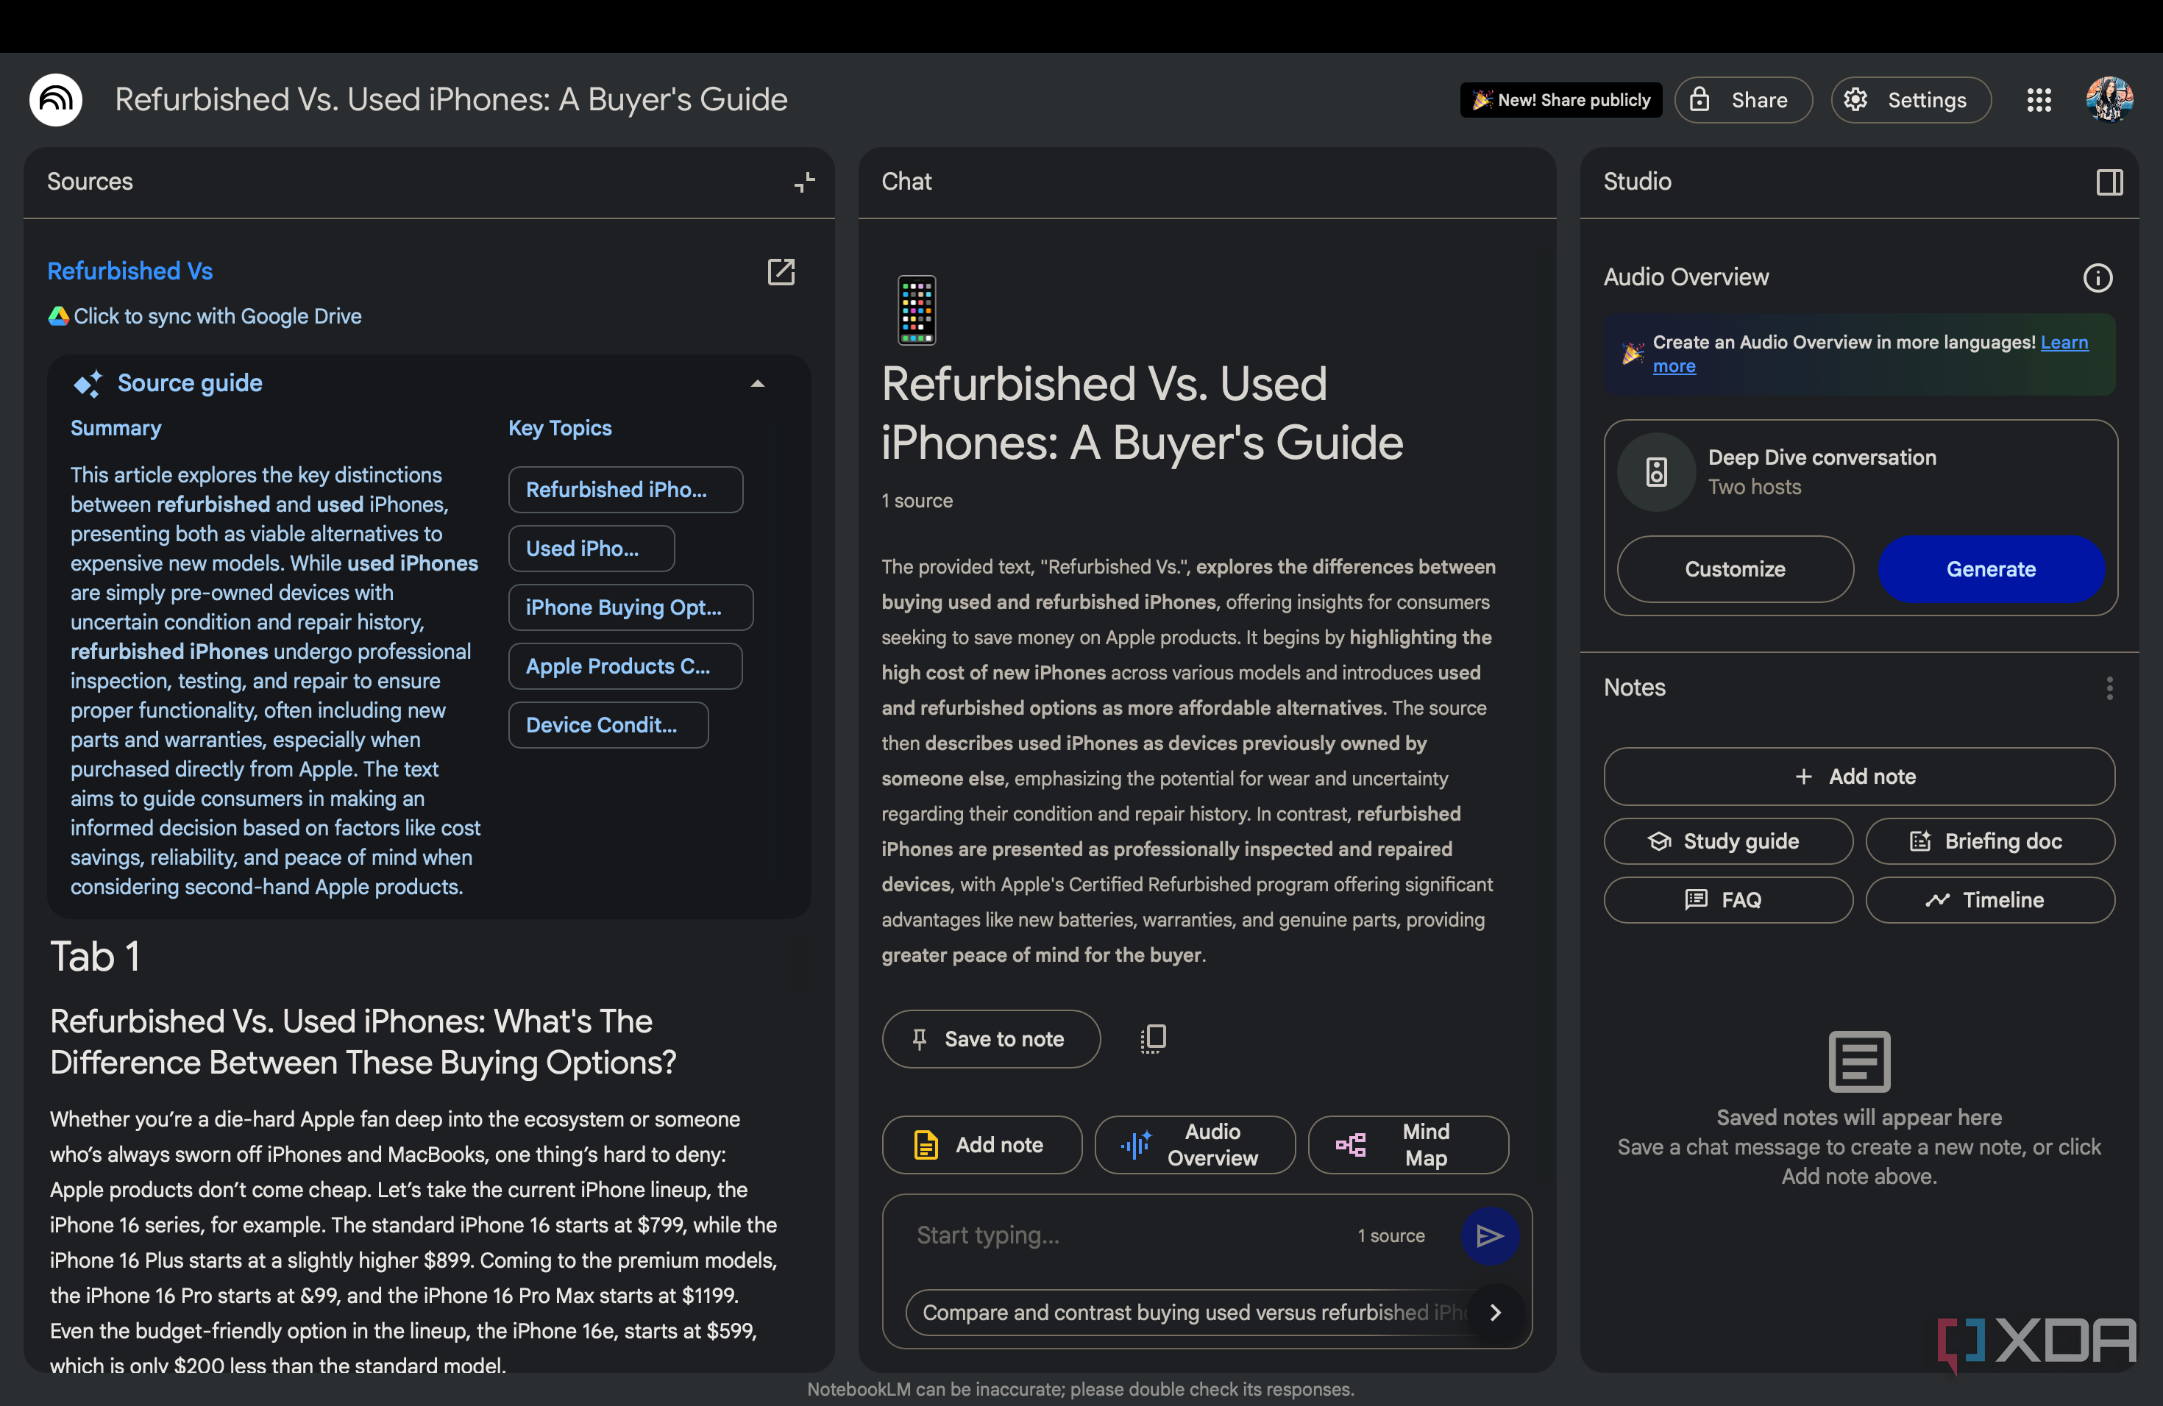Click the Google Drive sync icon
Image resolution: width=2163 pixels, height=1406 pixels.
point(59,316)
